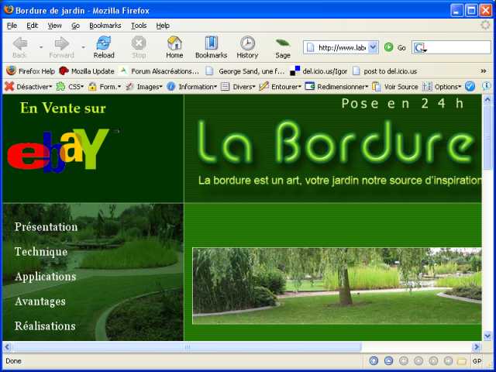496x372 pixels.
Task: Click the Google search engine icon
Action: pos(420,48)
